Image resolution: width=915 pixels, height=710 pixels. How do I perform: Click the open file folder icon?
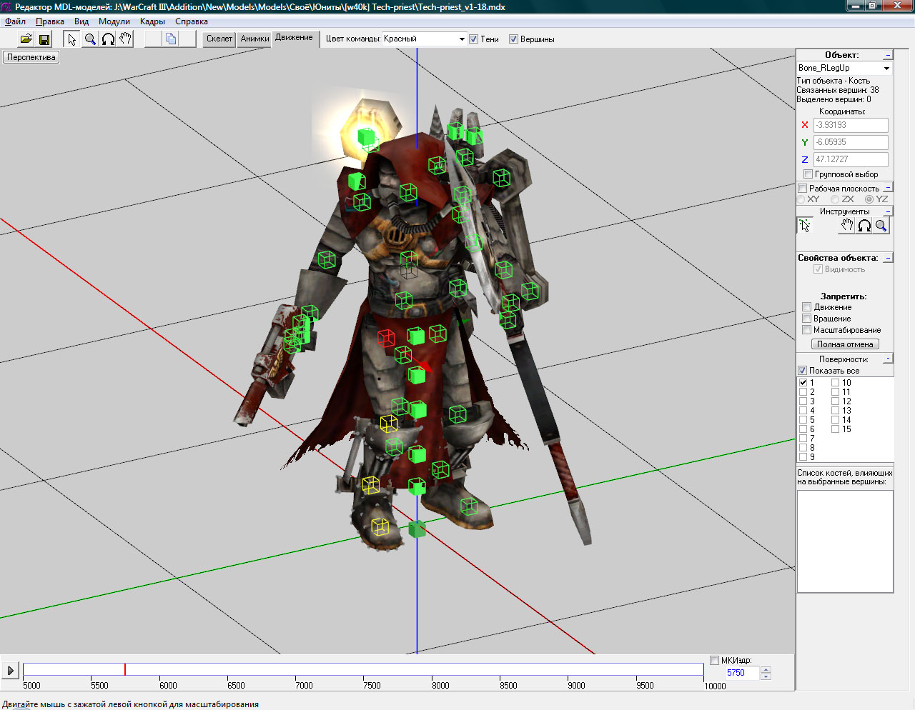26,39
